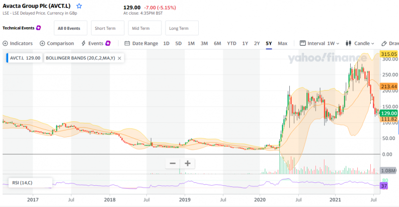Click the RSI value 37 tag
The image size is (399, 207).
tap(384, 186)
